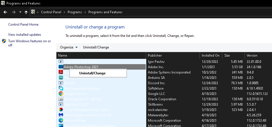Navigate to Control Panel breadcrumb
Screen dimensions: 272x127
pos(51,12)
